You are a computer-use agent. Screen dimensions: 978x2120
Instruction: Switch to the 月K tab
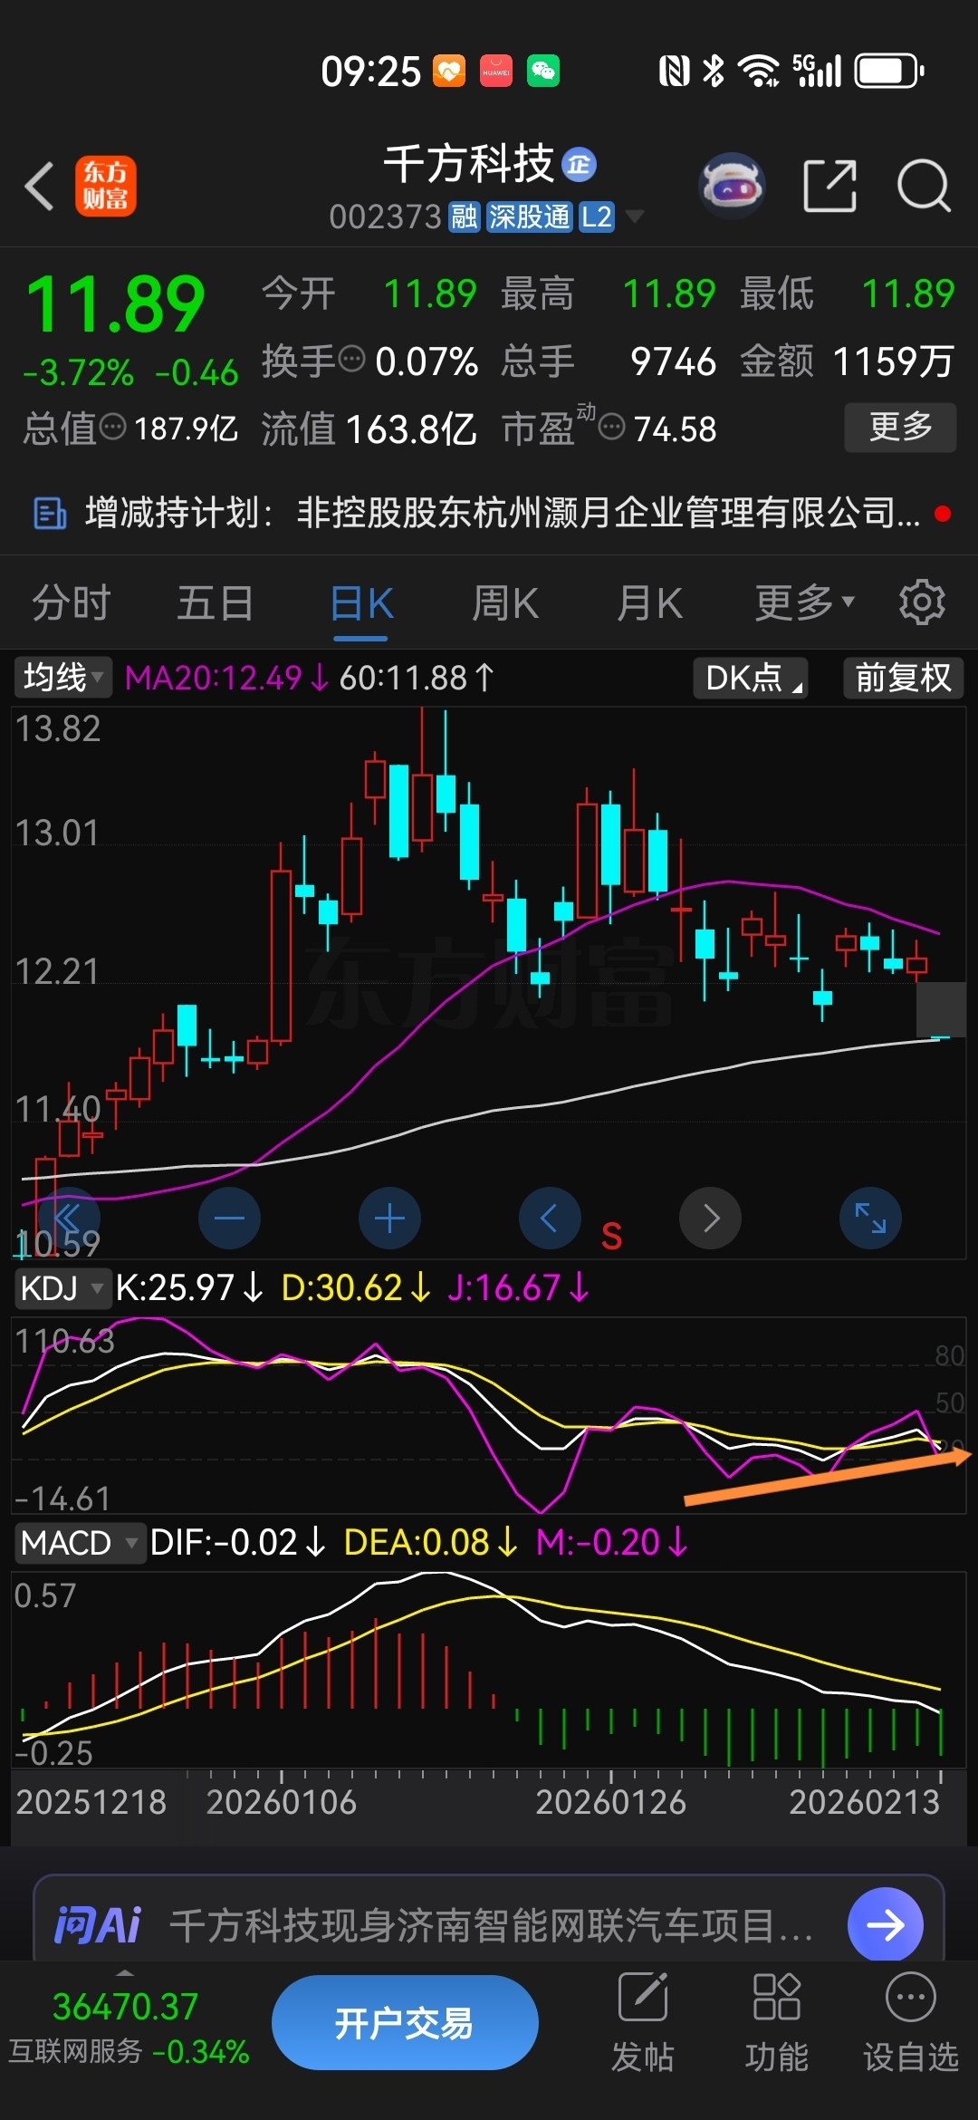[649, 603]
